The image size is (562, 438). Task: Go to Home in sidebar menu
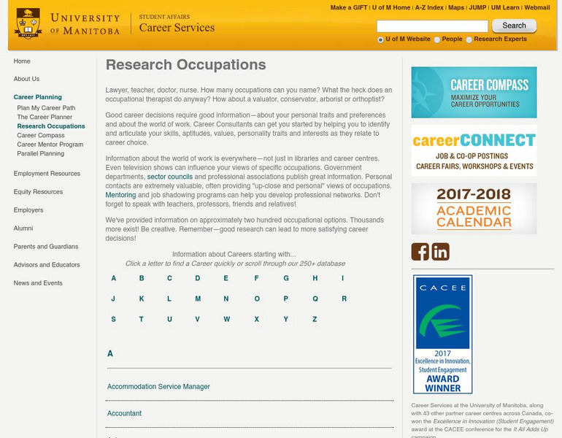coord(22,61)
